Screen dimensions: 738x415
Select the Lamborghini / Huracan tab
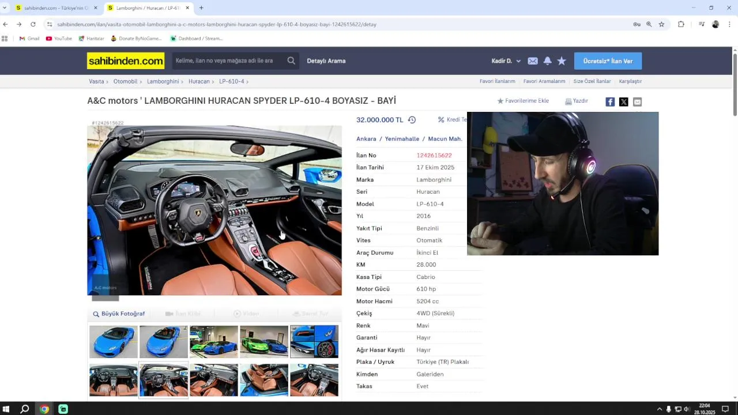[x=148, y=8]
